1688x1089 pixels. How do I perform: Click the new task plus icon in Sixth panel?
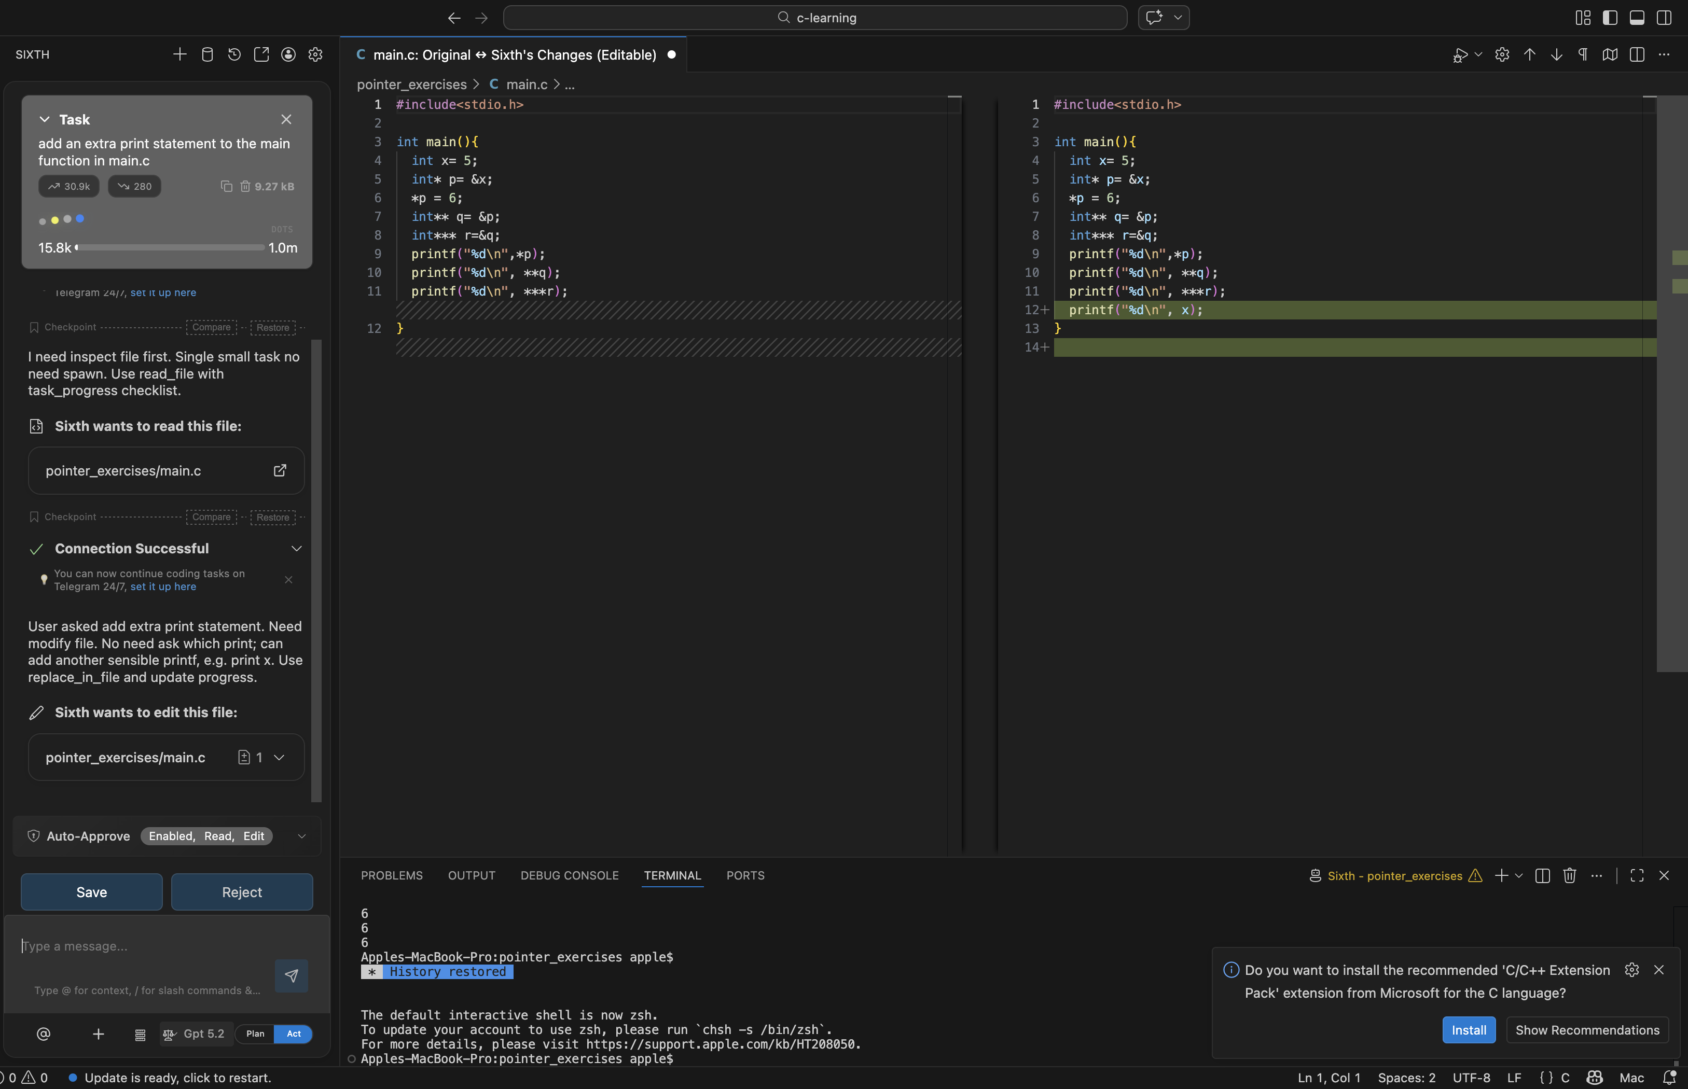pos(179,54)
